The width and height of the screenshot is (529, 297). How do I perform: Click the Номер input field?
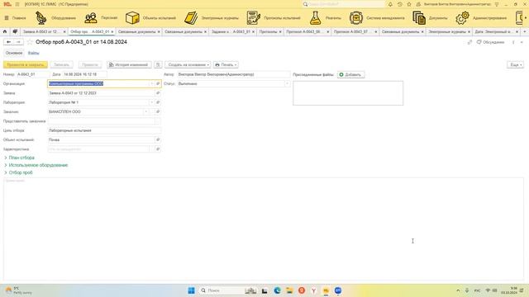pos(32,74)
